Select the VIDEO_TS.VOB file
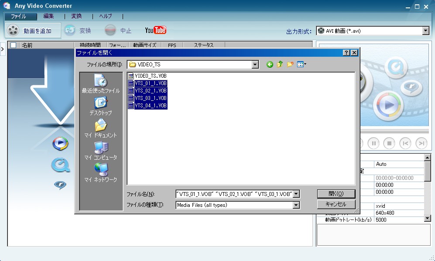Image resolution: width=435 pixels, height=261 pixels. (x=150, y=76)
